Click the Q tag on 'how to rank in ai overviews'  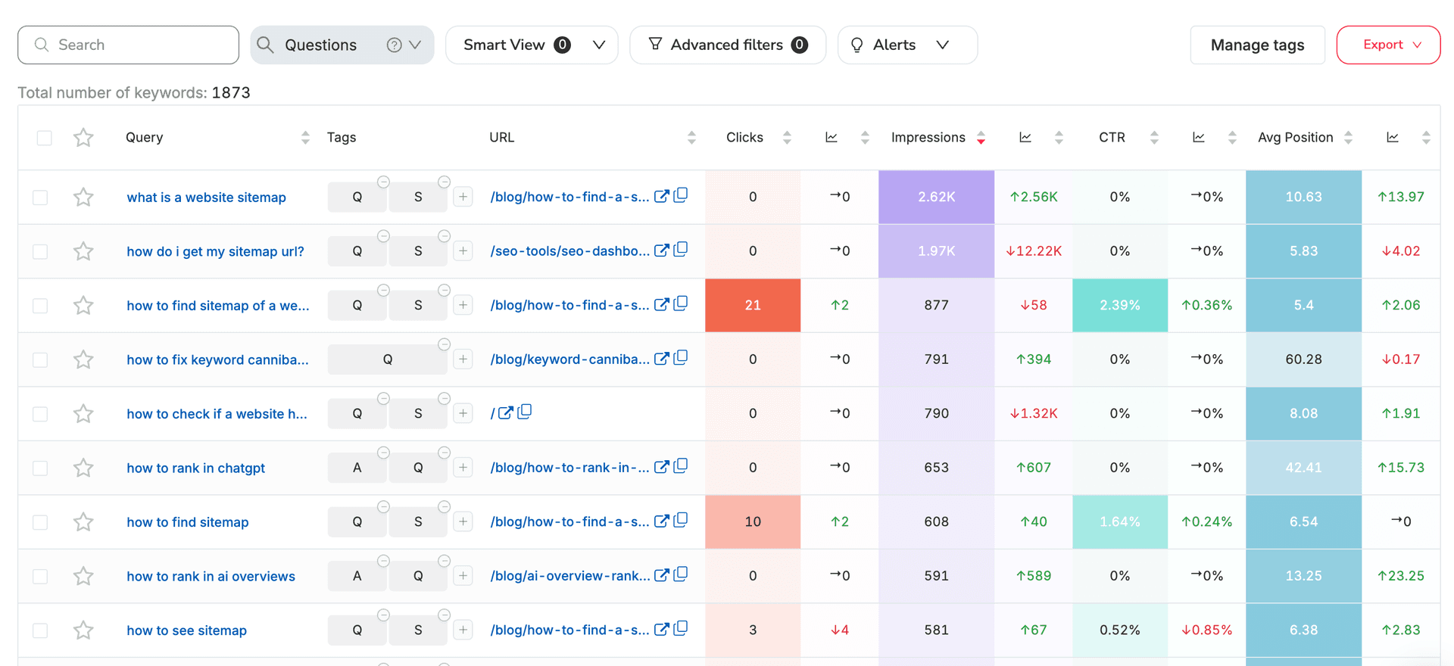point(418,576)
